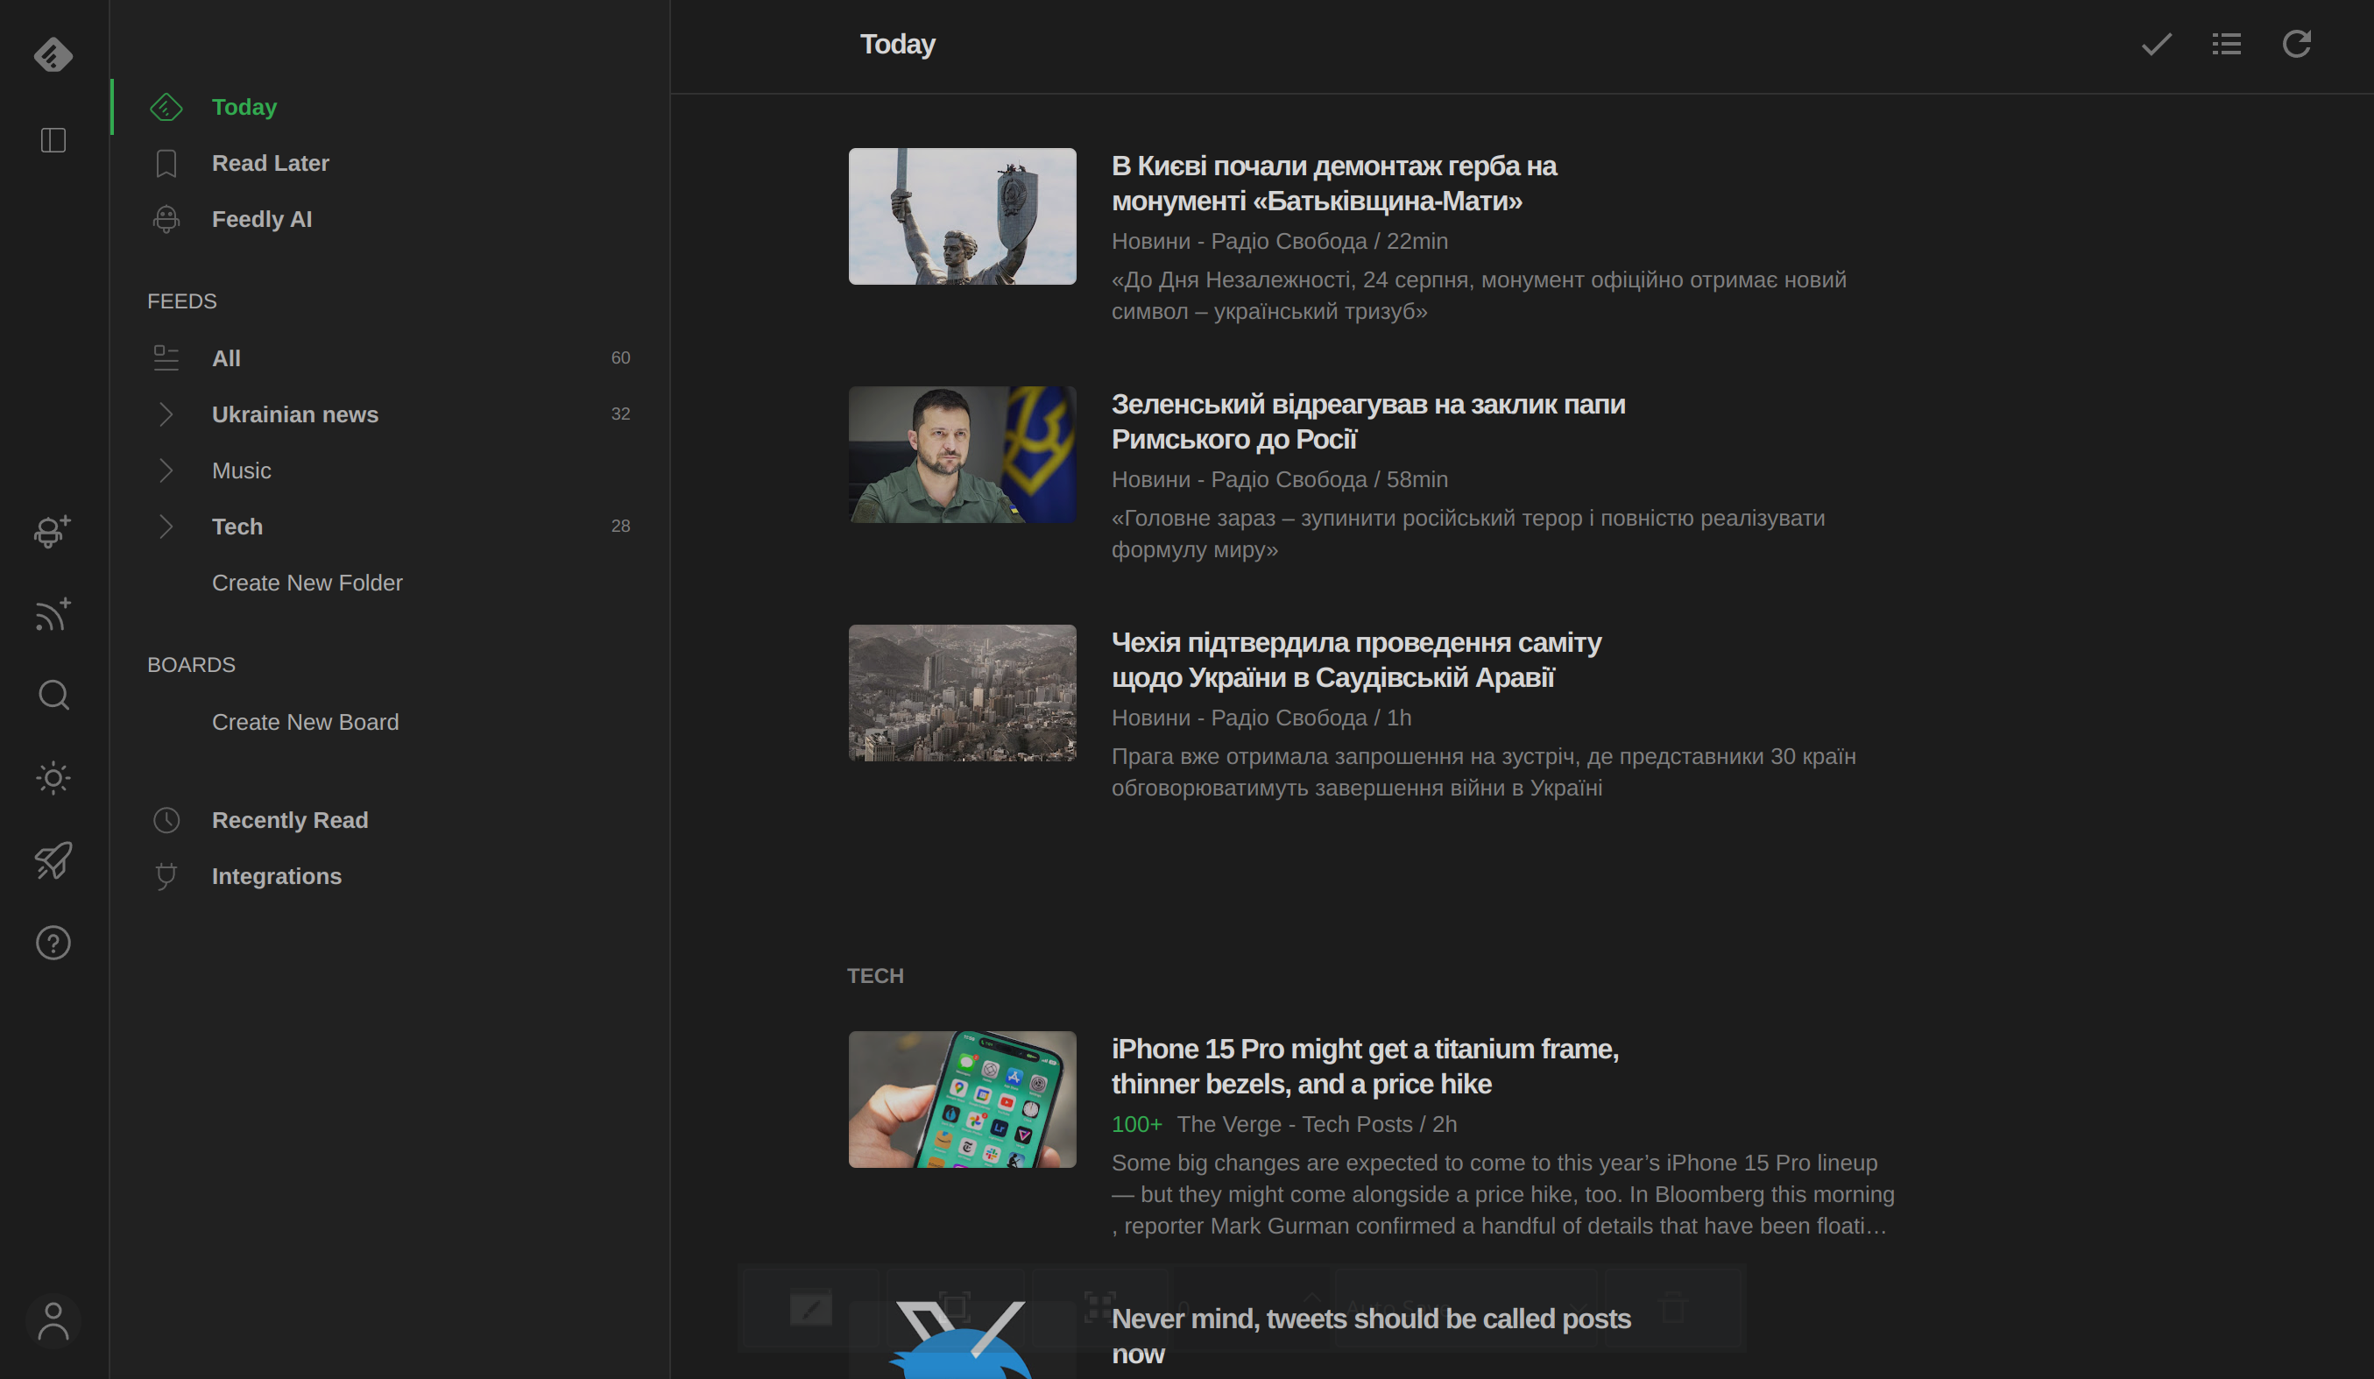Open Czechia Saudi Arabia summit article

1355,661
